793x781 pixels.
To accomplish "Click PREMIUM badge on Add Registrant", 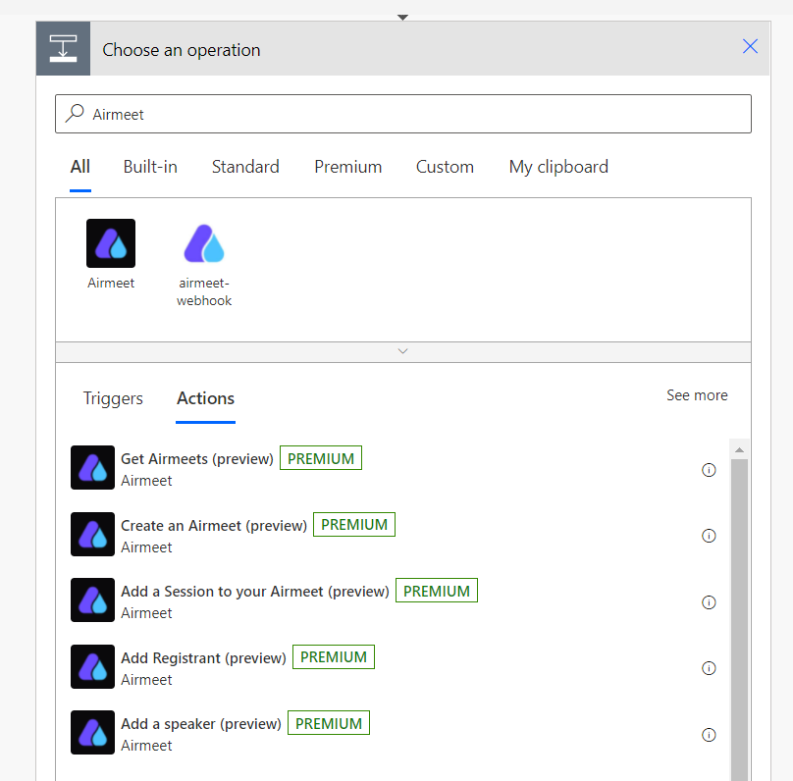I will (x=334, y=656).
